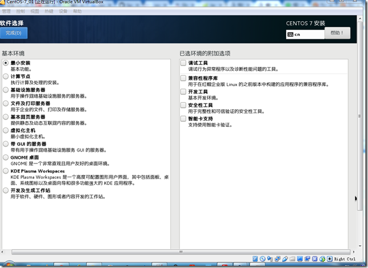Screen dimensions: 368x268
Task: Open the 控制 menu
Action: point(21,11)
